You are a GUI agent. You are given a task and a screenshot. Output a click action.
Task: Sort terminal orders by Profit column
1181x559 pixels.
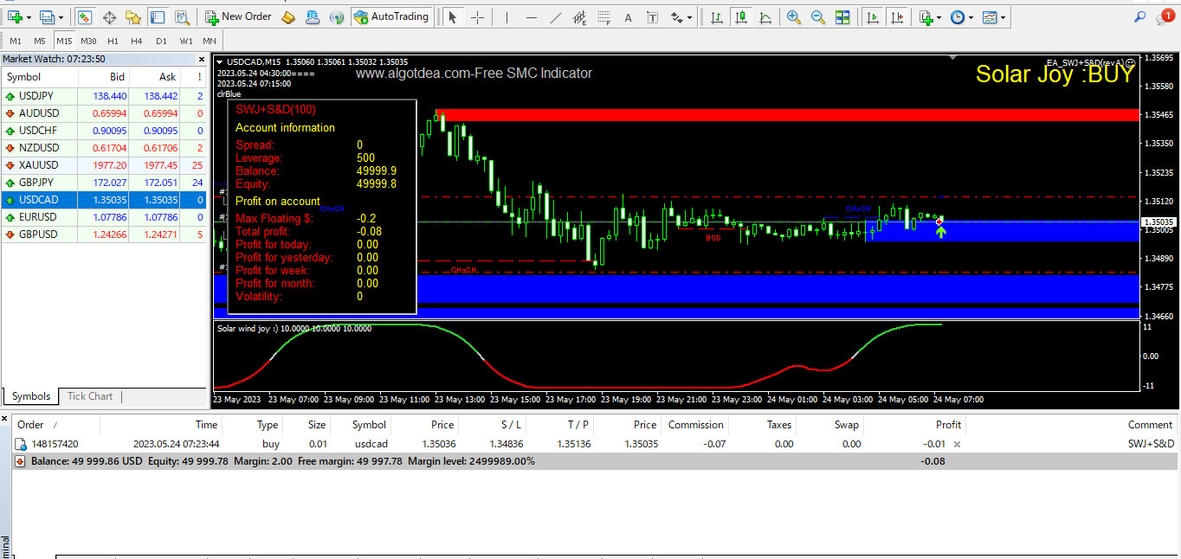tap(948, 425)
